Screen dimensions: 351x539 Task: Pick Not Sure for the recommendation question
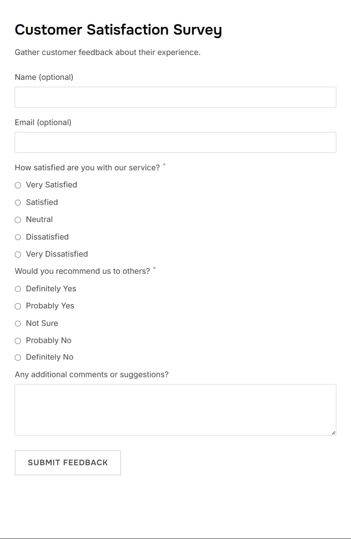(x=18, y=323)
